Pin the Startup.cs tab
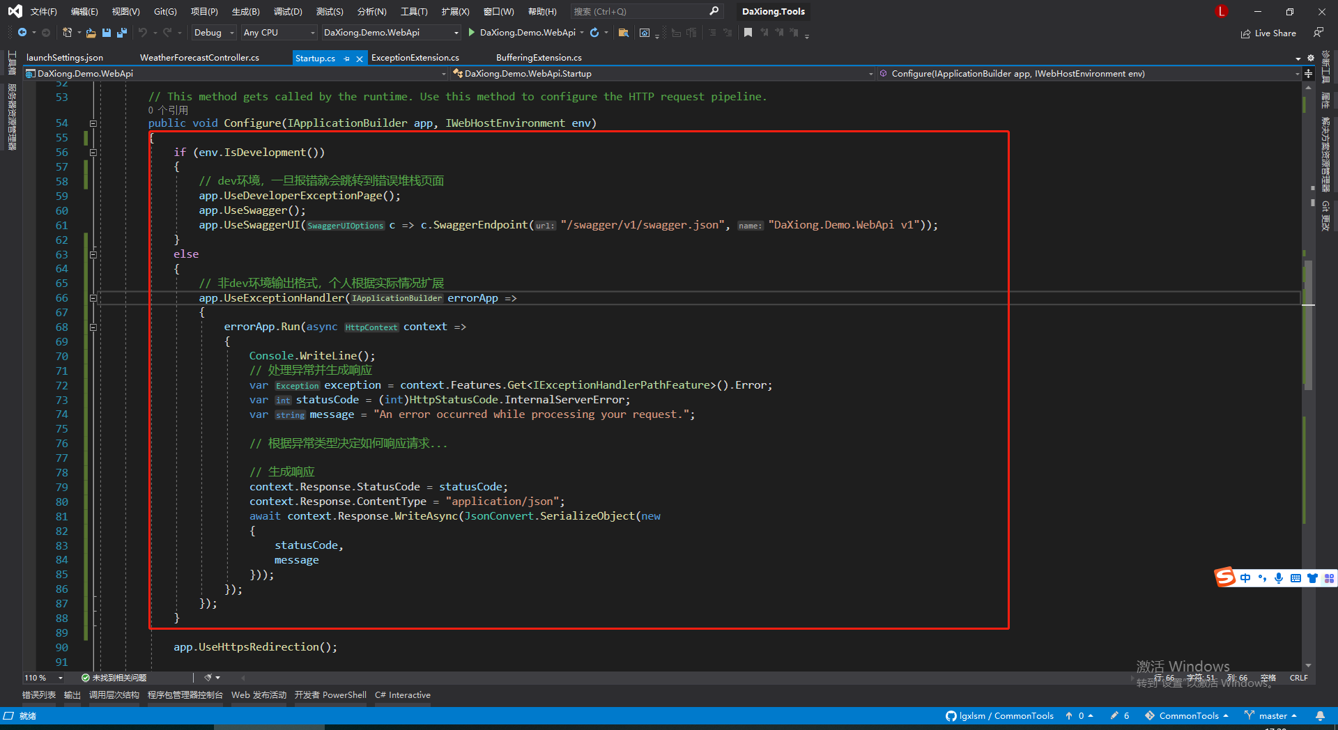 pos(347,59)
